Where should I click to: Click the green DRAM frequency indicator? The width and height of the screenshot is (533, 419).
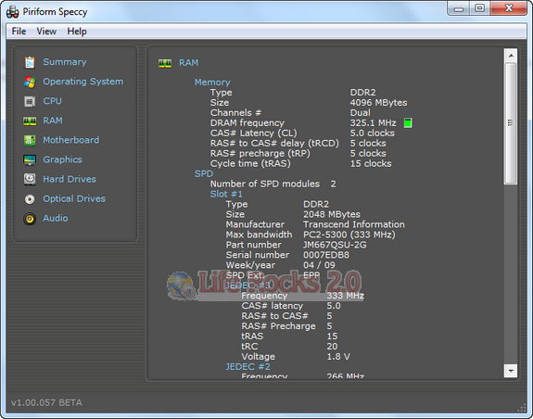click(408, 123)
